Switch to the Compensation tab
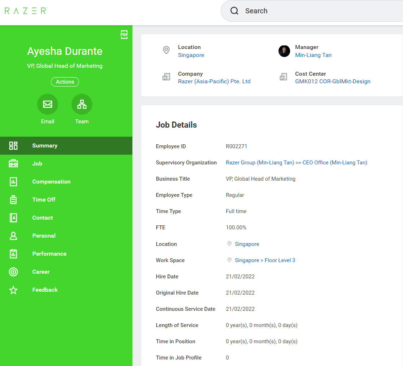Image resolution: width=403 pixels, height=366 pixels. (x=66, y=182)
